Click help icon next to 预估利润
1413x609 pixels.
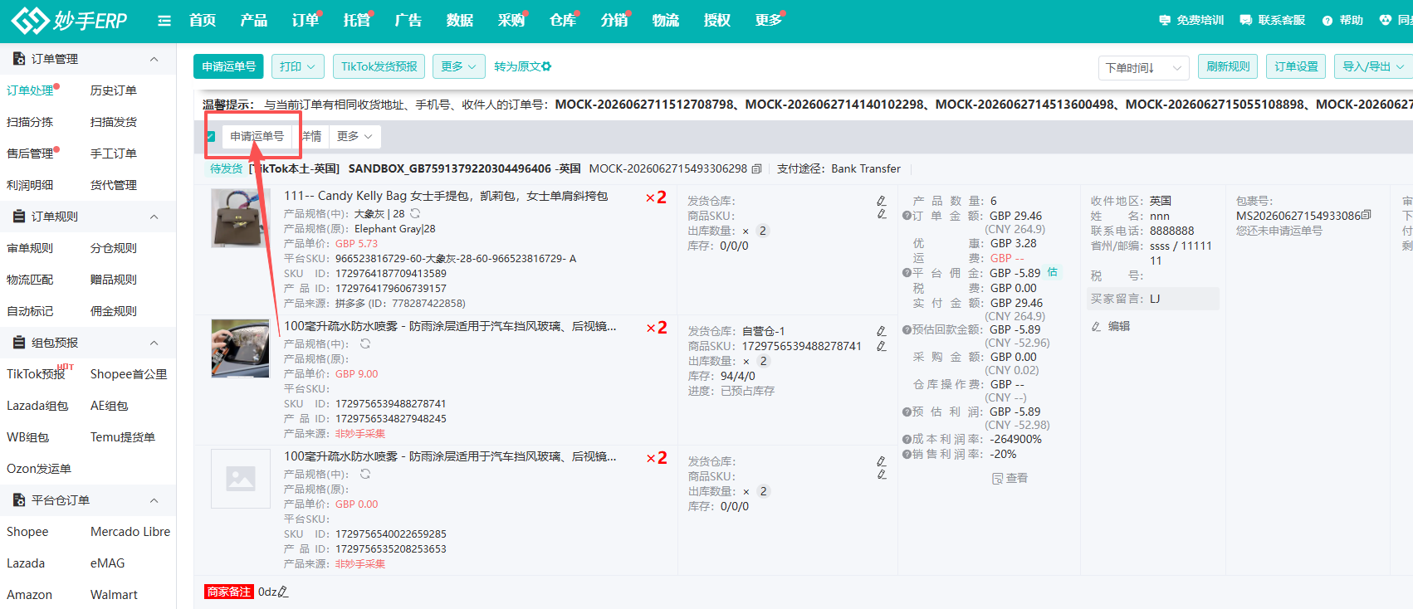[x=907, y=412]
